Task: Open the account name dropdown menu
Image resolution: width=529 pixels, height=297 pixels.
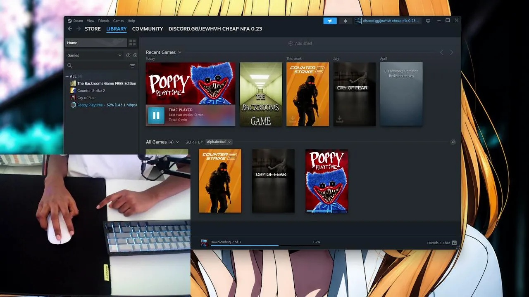Action: 391,21
